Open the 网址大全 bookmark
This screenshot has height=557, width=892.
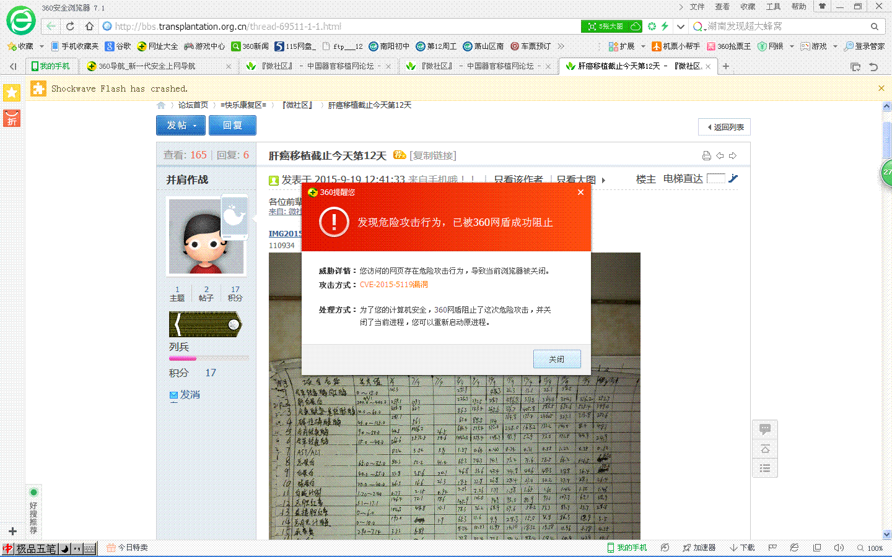click(x=157, y=46)
